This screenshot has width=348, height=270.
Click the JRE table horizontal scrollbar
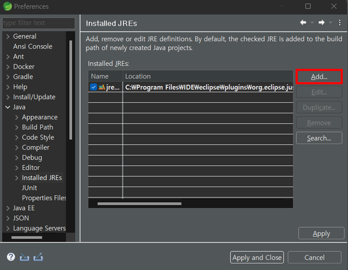140,204
